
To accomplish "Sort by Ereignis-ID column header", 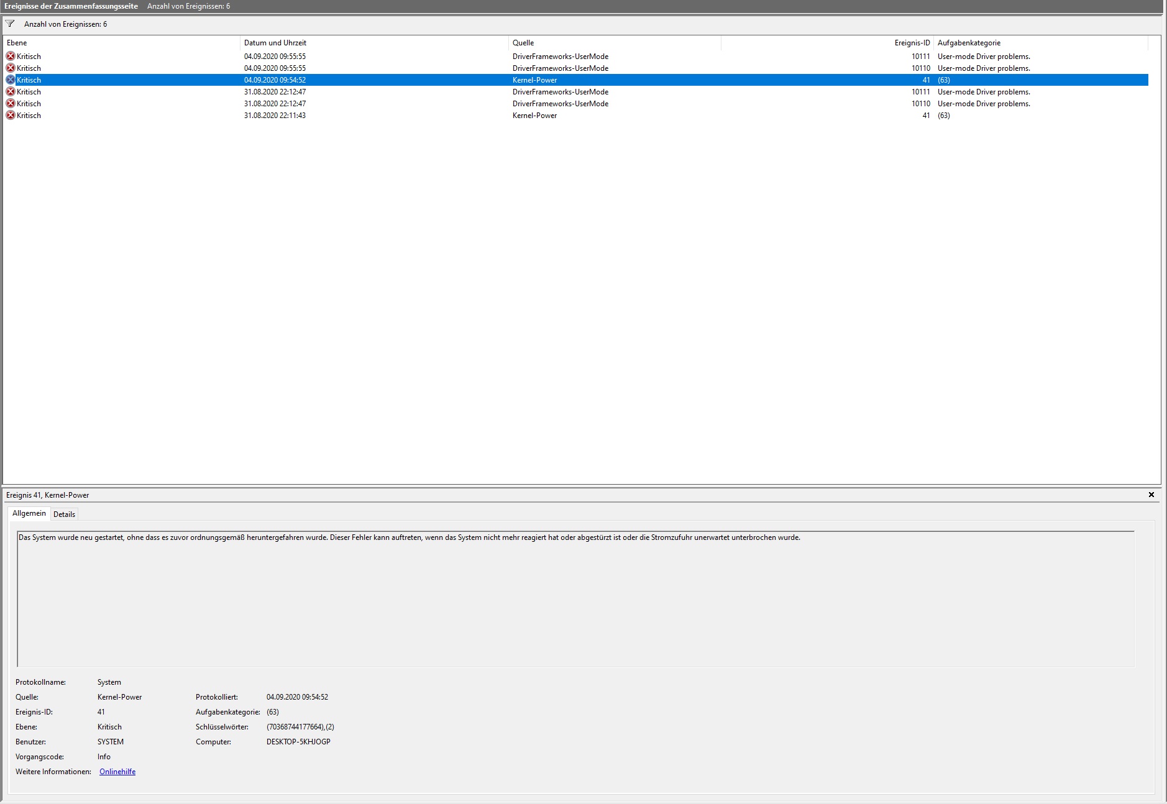I will tap(827, 43).
